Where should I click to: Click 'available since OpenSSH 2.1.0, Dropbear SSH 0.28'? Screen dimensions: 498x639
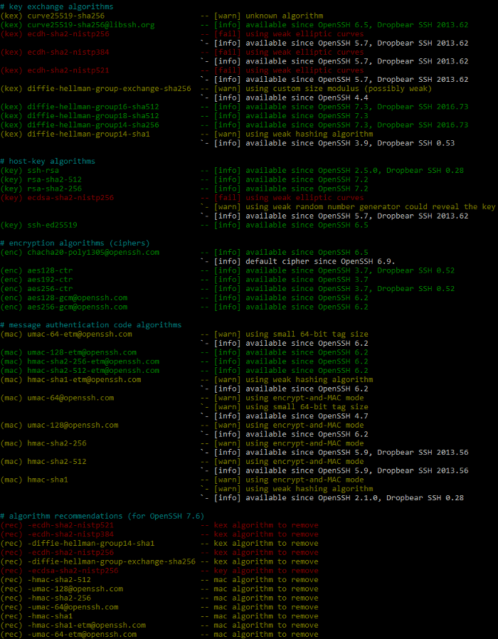click(x=354, y=497)
